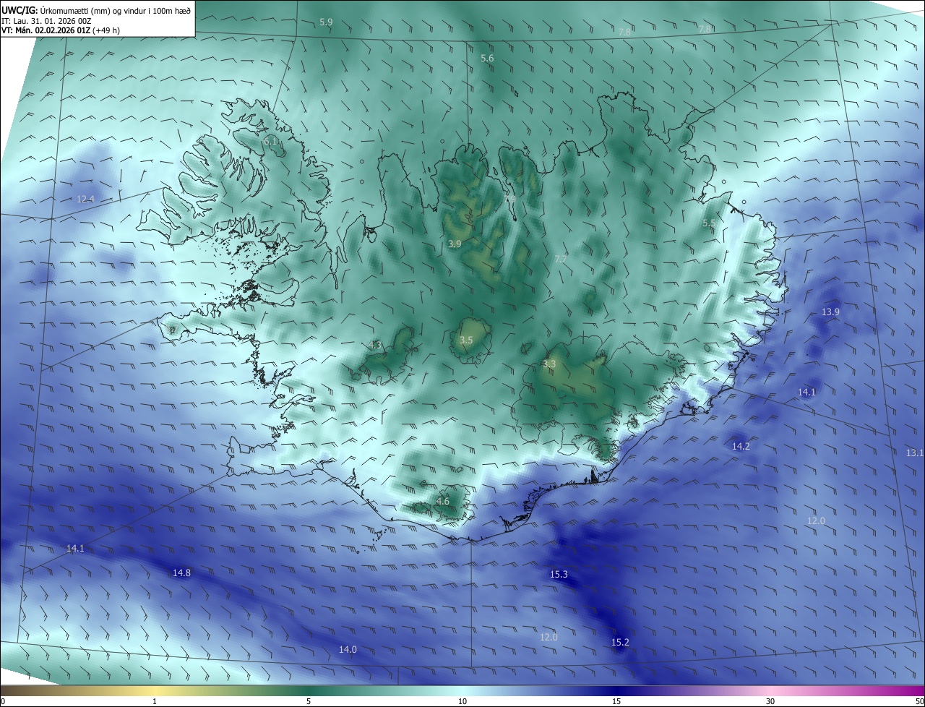Click the 13.9 value label offshore
The width and height of the screenshot is (925, 707).
click(830, 312)
